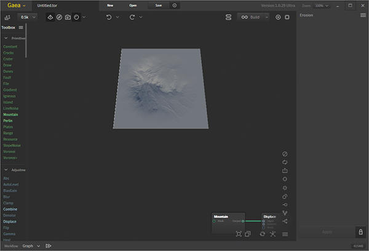The height and width of the screenshot is (251, 369).
Task: Open the Build options dropdown arrow
Action: (267, 17)
